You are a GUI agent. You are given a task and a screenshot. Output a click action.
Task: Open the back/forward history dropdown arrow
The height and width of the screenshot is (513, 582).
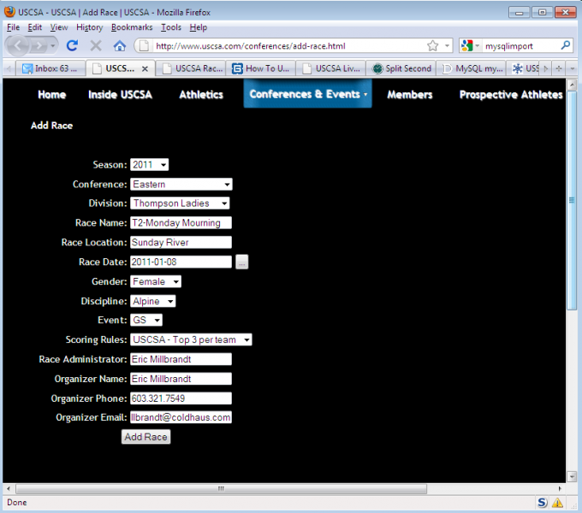(53, 46)
